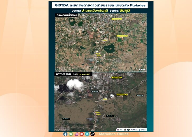Click the 'พื้นที่น้ำท่วม' label at bottom-left
This screenshot has width=192, height=137.
66,119
